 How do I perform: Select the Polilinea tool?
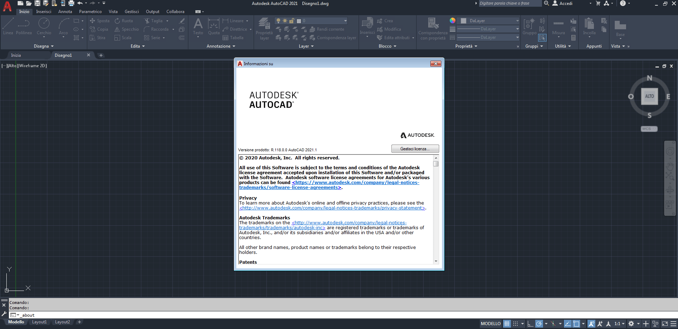pyautogui.click(x=24, y=26)
